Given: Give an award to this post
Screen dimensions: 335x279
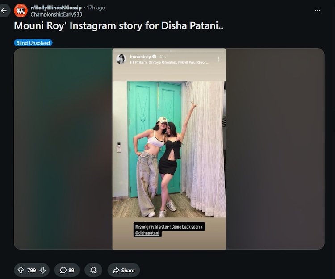Looking at the screenshot, I should [93, 270].
